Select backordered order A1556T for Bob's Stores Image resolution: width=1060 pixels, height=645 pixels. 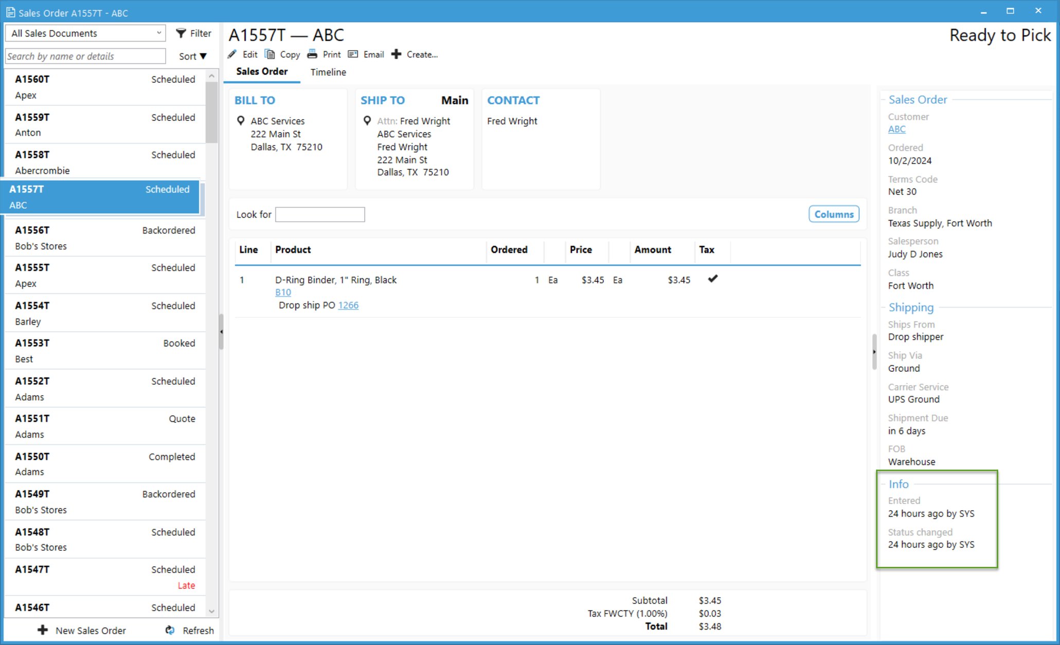click(103, 238)
